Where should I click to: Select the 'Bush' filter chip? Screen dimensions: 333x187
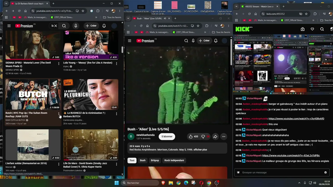pos(143,161)
